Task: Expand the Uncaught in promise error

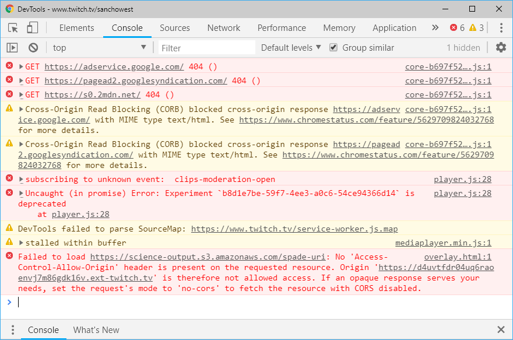Action: point(21,194)
